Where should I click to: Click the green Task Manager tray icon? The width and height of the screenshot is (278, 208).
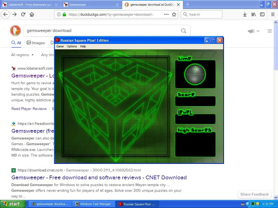coord(253,204)
